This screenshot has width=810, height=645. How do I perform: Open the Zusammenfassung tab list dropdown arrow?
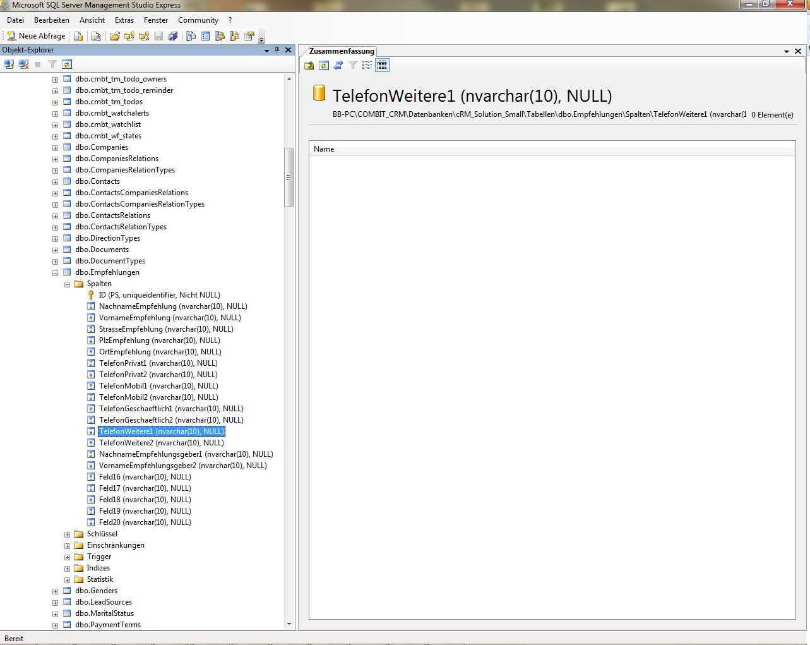tap(787, 51)
